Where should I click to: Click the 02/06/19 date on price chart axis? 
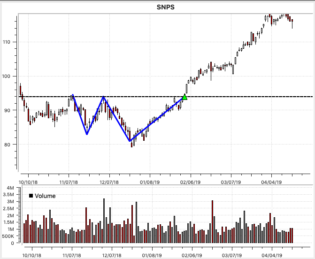click(191, 183)
